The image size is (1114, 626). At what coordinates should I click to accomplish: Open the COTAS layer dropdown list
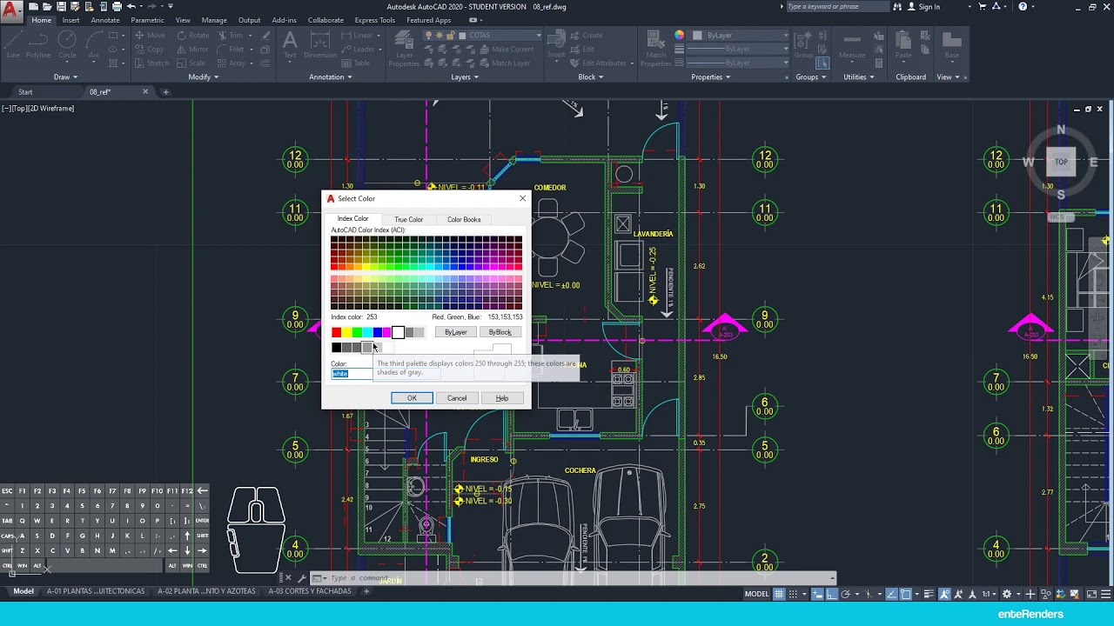pos(539,36)
